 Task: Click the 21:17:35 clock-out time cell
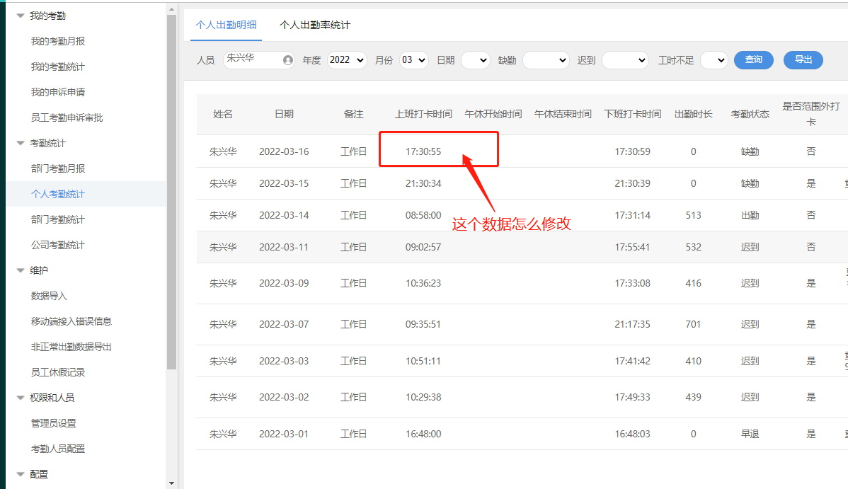[x=633, y=324]
